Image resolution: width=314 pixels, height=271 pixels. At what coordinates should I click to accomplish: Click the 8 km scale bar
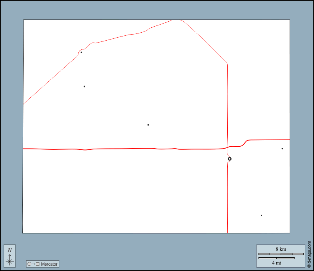[x=281, y=254]
